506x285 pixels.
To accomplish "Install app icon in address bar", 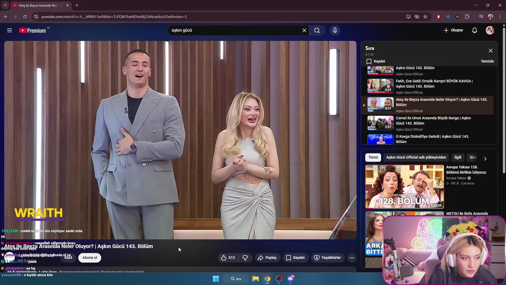I will [408, 17].
